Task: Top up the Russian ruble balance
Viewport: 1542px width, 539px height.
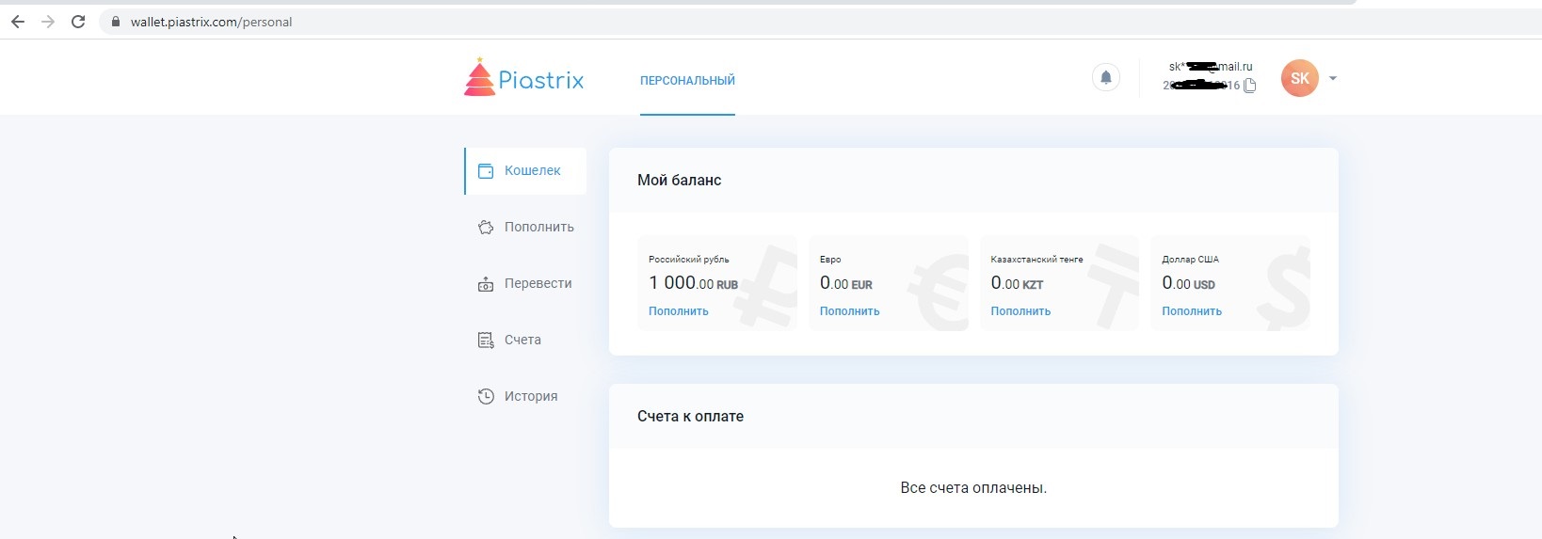Action: click(x=678, y=311)
